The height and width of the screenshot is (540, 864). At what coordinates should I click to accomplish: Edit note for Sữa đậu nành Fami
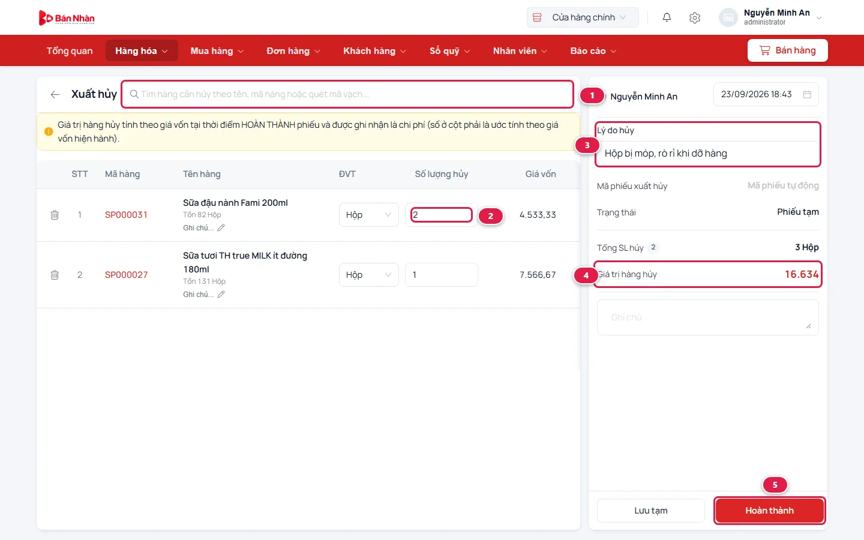221,228
